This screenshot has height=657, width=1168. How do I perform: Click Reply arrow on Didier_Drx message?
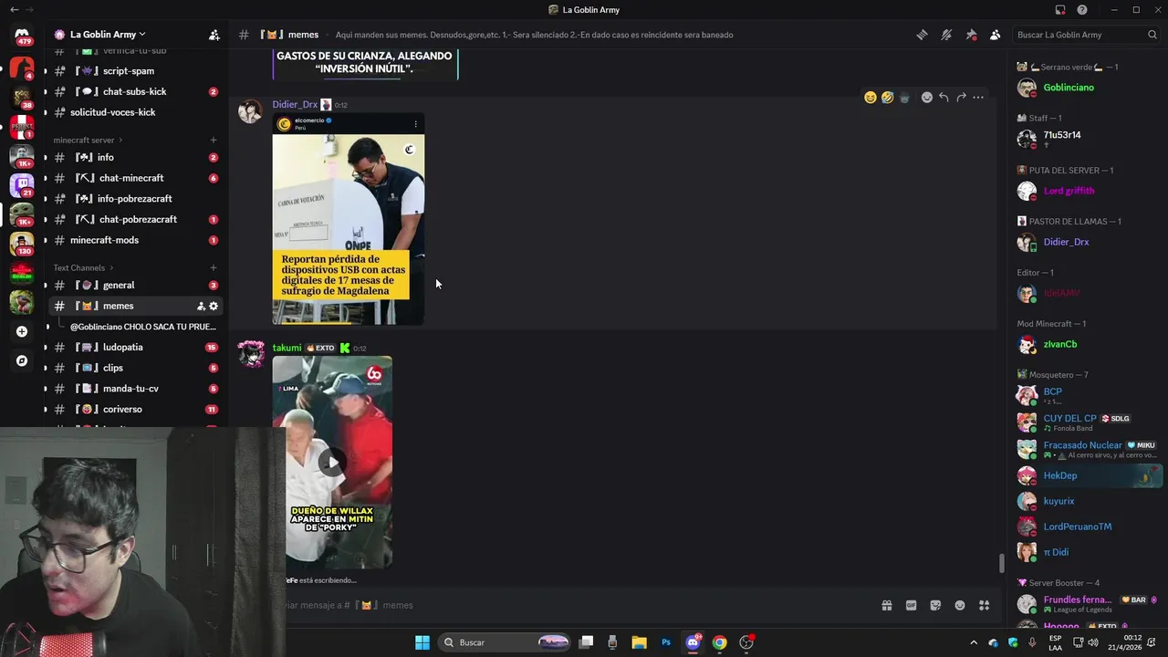[944, 98]
